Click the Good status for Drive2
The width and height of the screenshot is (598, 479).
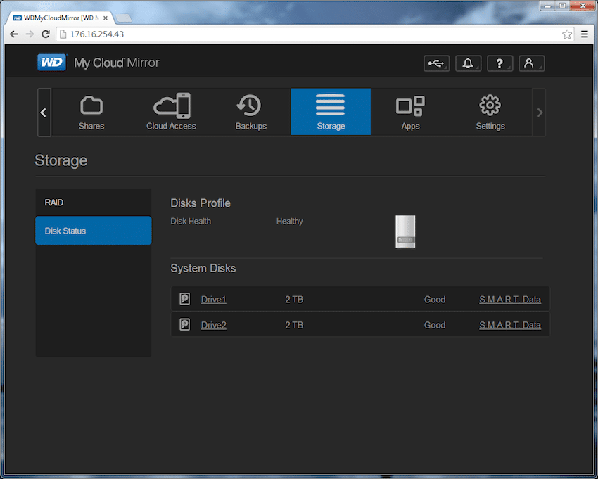[x=435, y=325]
